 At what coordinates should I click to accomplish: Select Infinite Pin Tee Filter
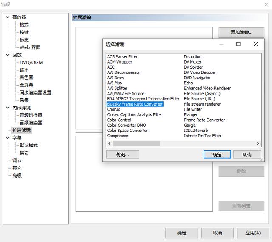[203, 136]
